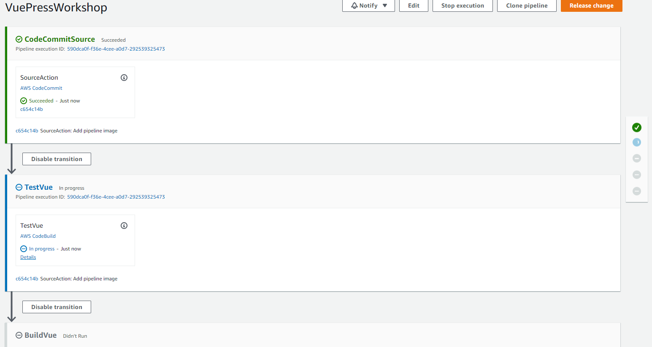
Task: Open TestVue action Details link
Action: [x=28, y=257]
